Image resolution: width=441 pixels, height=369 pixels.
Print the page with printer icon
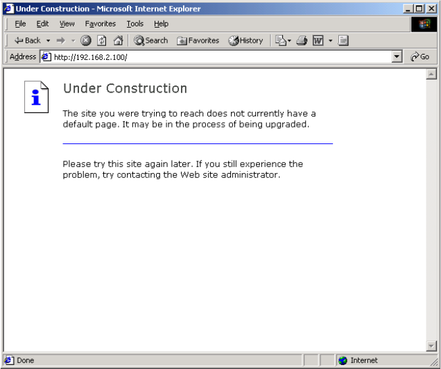(301, 41)
